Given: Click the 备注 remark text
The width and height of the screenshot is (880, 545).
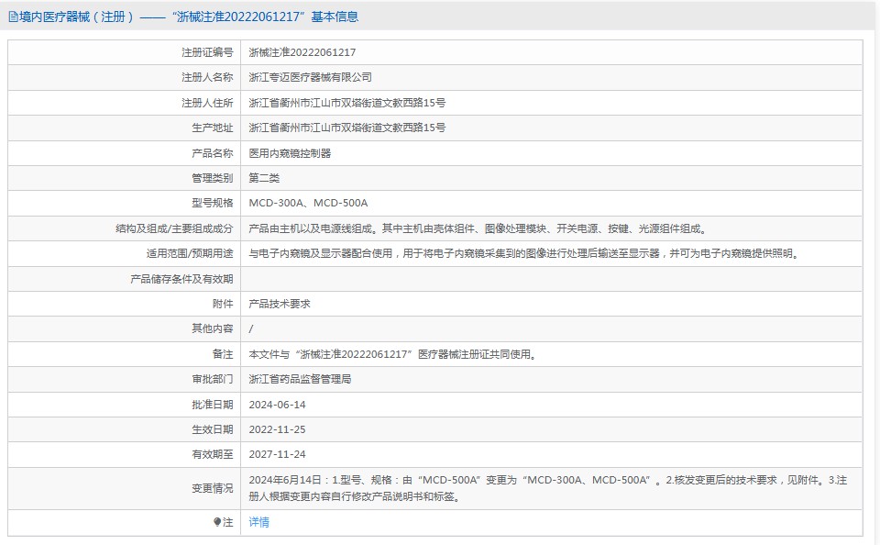Looking at the screenshot, I should (x=393, y=354).
